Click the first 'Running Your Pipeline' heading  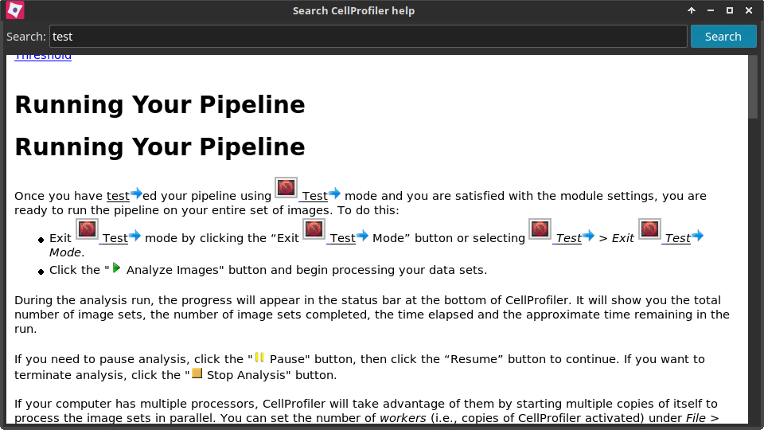point(160,105)
